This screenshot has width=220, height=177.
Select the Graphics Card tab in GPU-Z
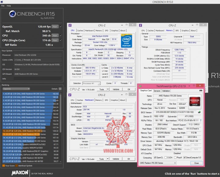tap(146, 91)
